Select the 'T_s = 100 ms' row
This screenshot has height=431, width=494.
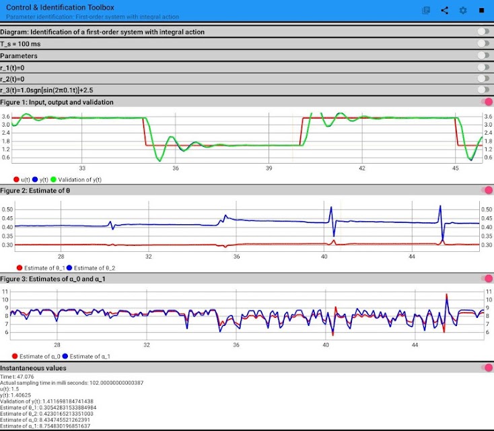pyautogui.click(x=247, y=44)
